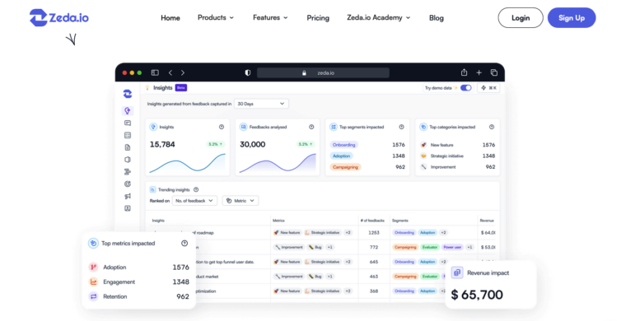Click the Segments column header
The image size is (626, 321).
click(x=400, y=221)
